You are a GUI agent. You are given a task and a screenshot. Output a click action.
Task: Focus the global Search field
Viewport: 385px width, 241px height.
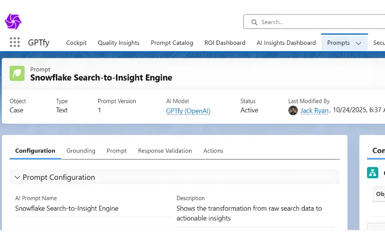[x=314, y=22]
